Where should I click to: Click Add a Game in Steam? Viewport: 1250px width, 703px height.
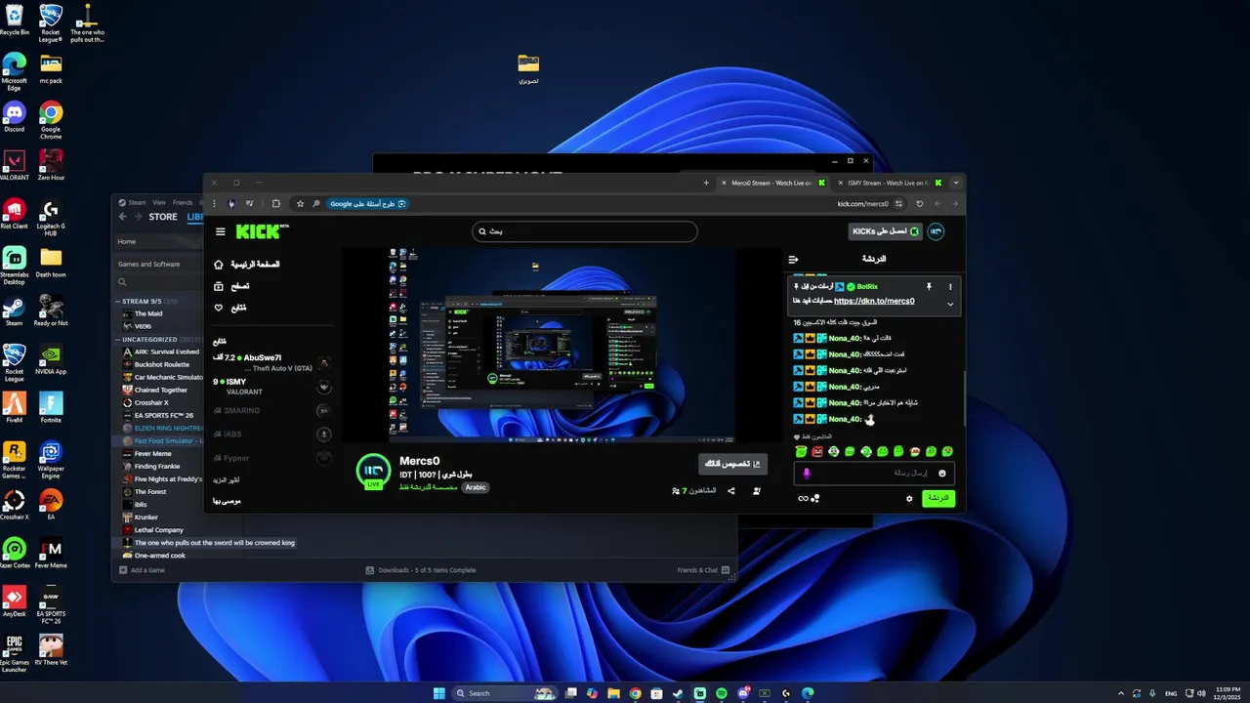point(142,570)
